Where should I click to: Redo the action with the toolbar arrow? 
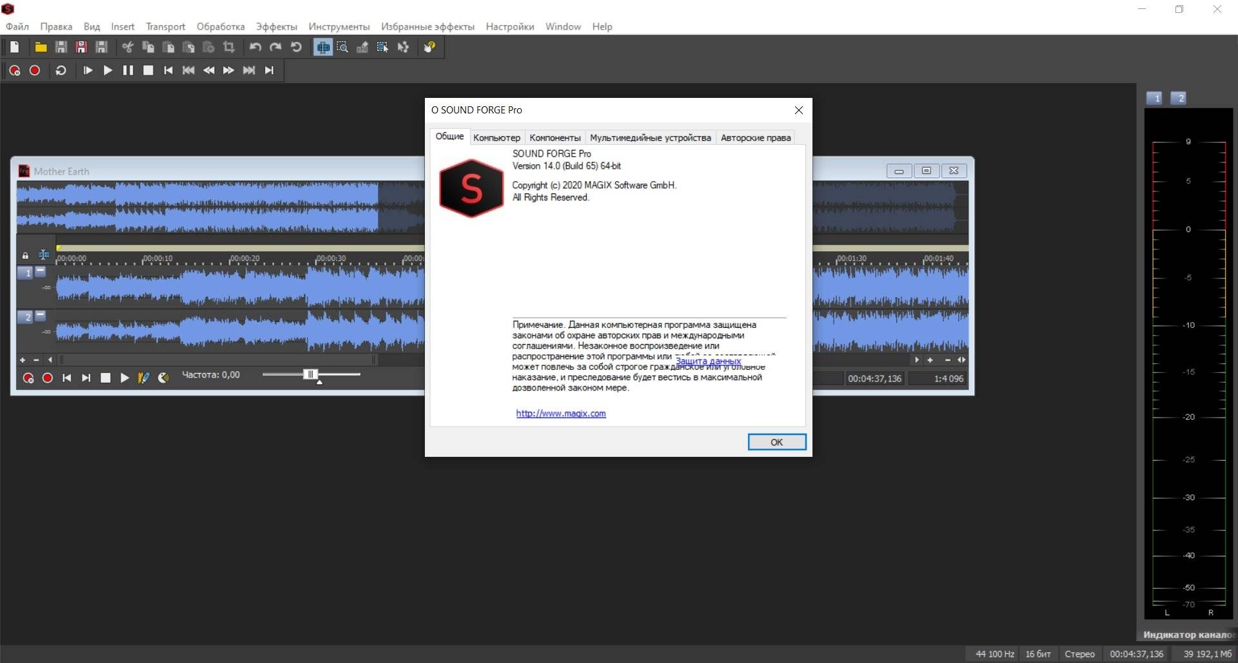275,47
